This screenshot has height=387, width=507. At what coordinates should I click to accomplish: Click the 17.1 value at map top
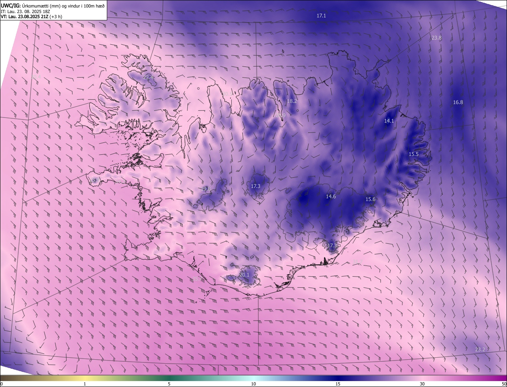tap(321, 16)
